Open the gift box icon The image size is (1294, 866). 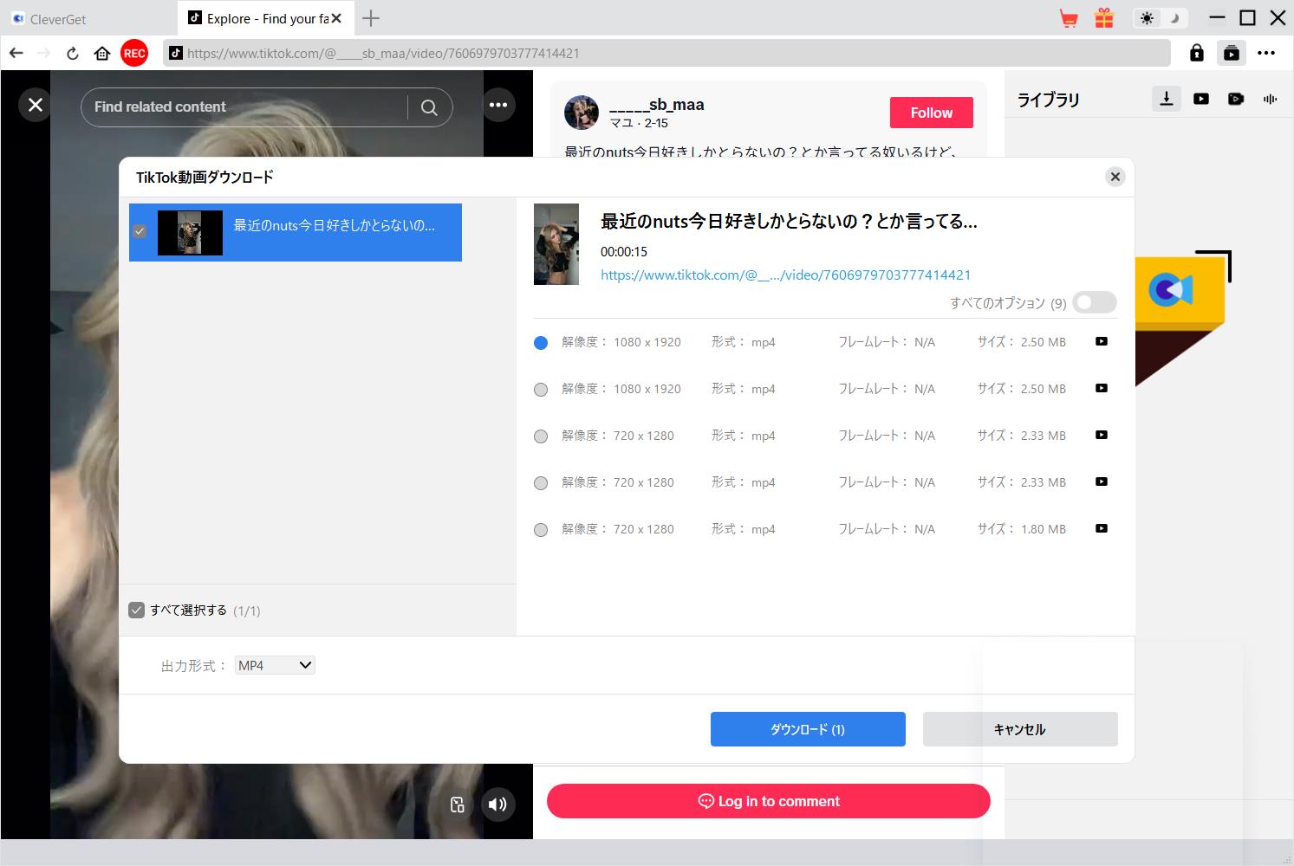tap(1103, 18)
